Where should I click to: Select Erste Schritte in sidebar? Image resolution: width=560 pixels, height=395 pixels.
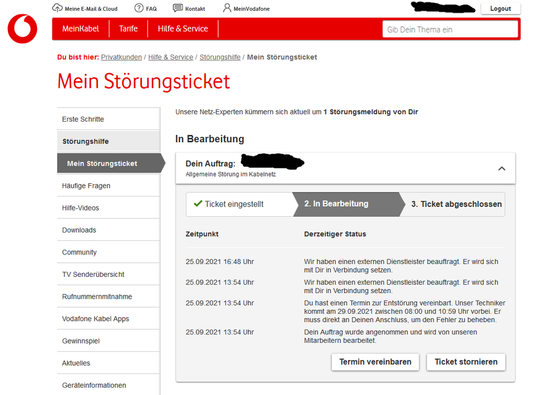tap(108, 119)
